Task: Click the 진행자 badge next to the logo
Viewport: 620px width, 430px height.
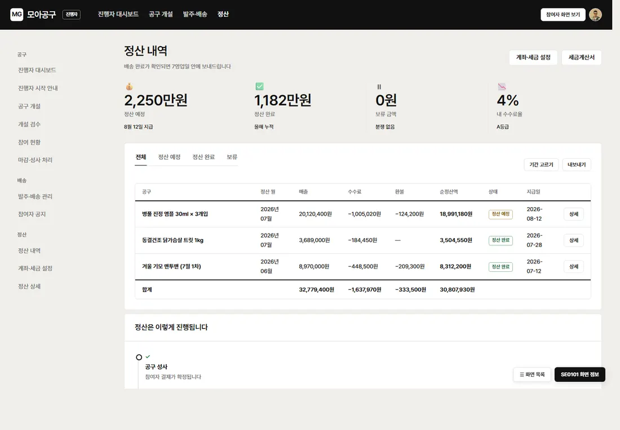Action: tap(72, 15)
